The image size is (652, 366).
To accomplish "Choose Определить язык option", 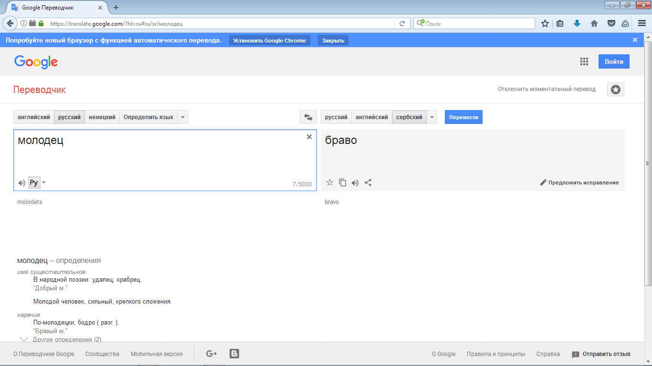I will (x=148, y=117).
